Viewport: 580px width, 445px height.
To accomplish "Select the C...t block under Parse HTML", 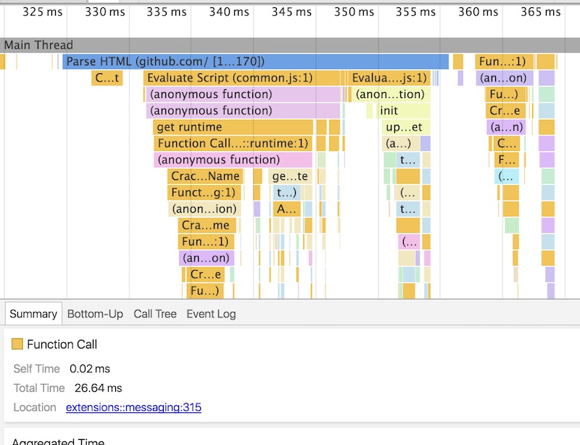I will (x=107, y=78).
